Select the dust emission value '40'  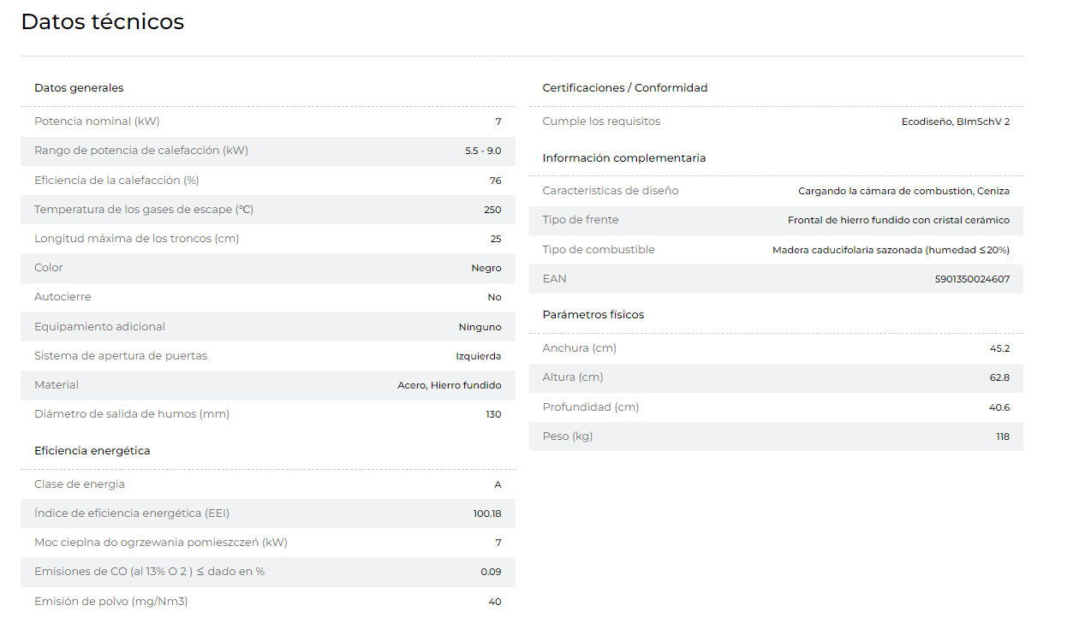tap(495, 602)
